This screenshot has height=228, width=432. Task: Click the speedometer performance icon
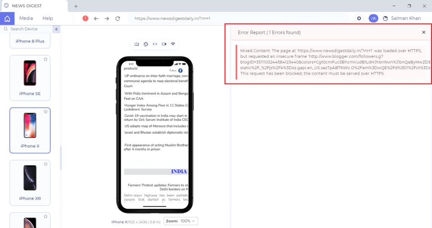click(x=373, y=19)
